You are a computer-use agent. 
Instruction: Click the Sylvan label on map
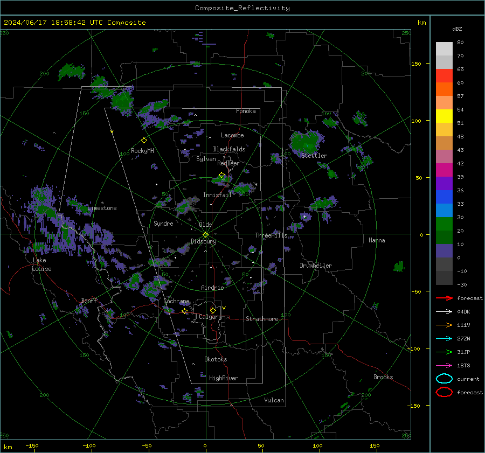[x=206, y=159]
